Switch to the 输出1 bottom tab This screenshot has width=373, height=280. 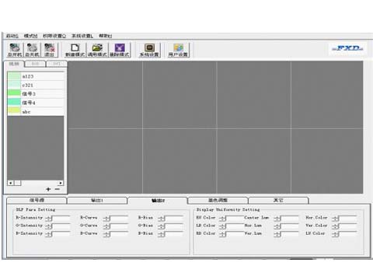[97, 201]
